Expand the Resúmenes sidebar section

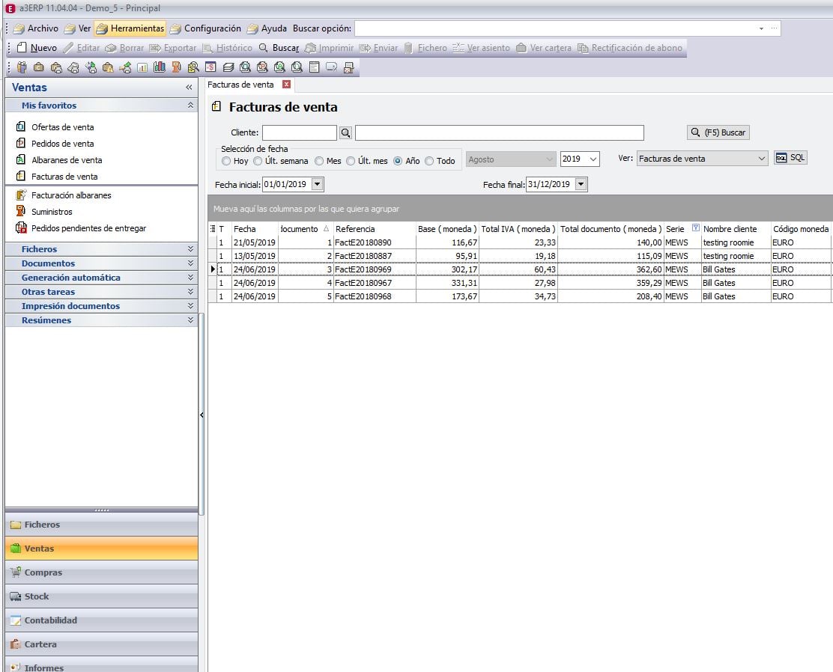tap(101, 320)
